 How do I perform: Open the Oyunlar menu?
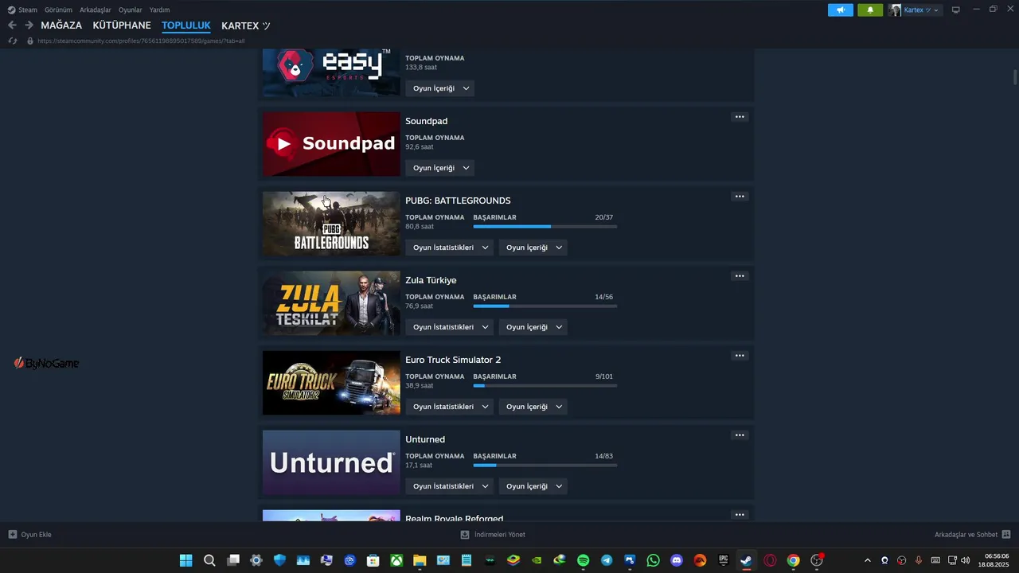(131, 10)
